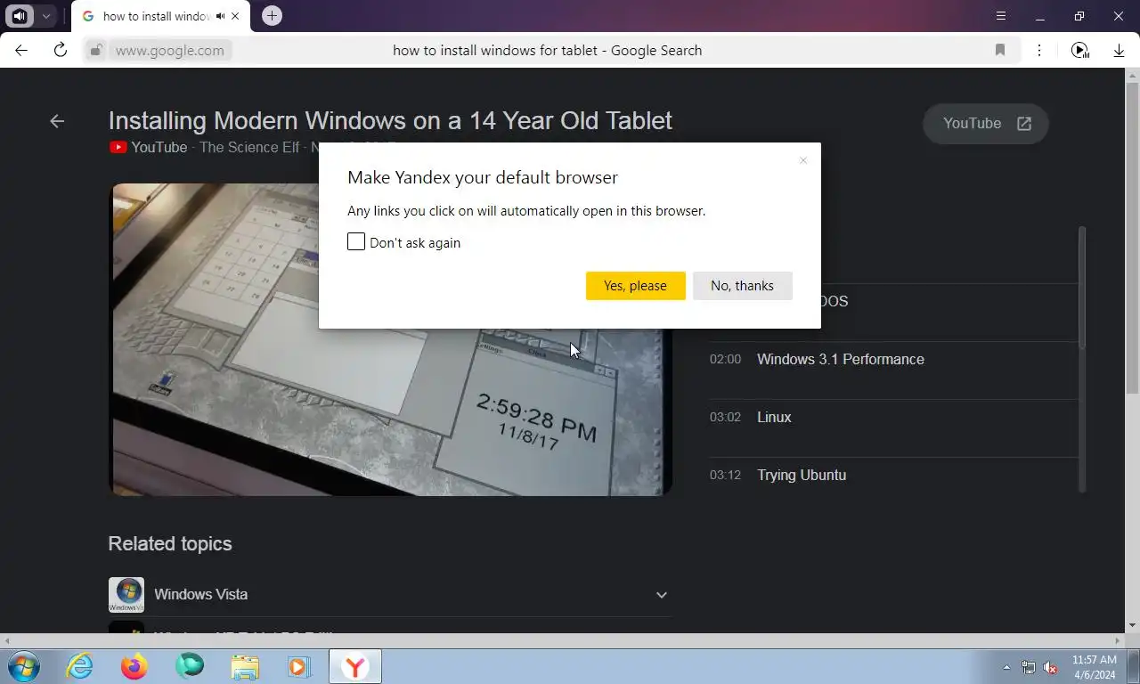This screenshot has height=684, width=1140.
Task: Click 'Installing Modern Windows' video title
Action: (x=390, y=120)
